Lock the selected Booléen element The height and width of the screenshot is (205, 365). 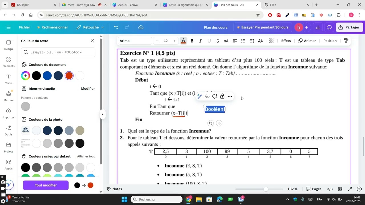222,97
